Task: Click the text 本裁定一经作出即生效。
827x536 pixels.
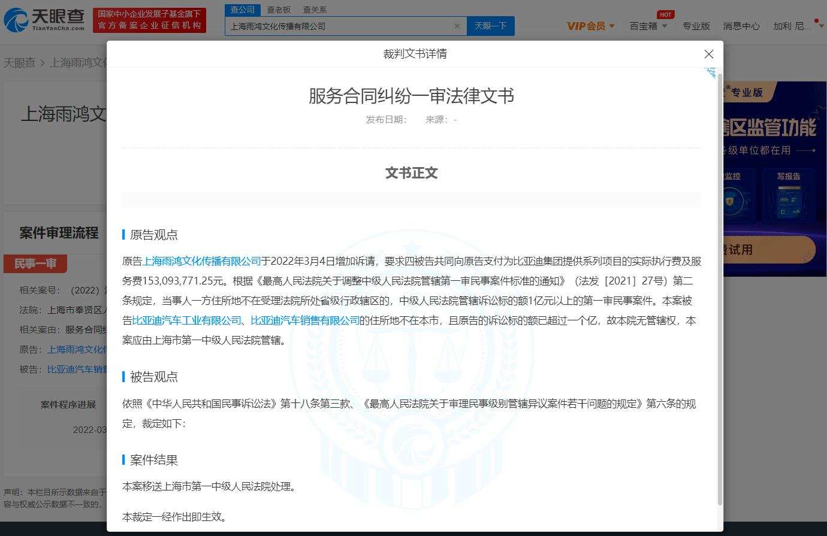Action: 176,516
